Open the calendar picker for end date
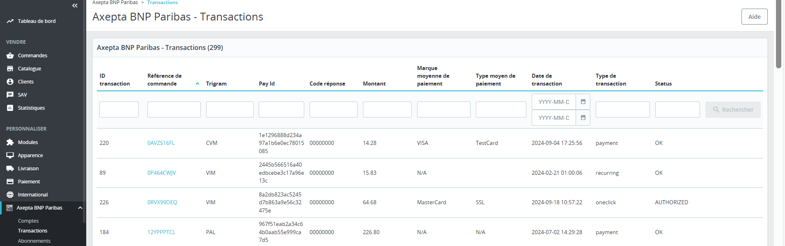The height and width of the screenshot is (246, 785). 583,117
